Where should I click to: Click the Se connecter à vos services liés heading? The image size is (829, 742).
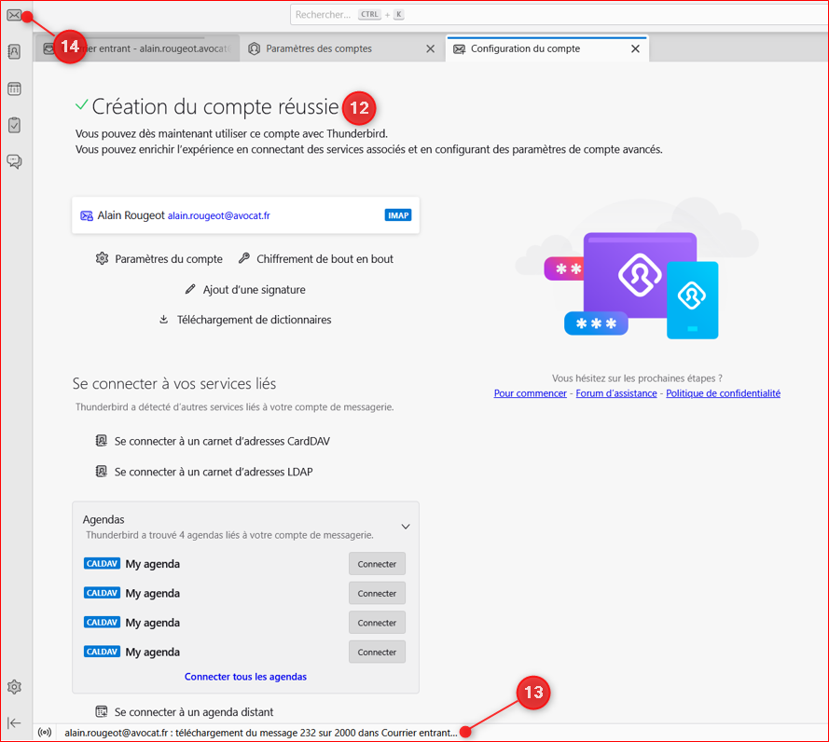(x=174, y=383)
